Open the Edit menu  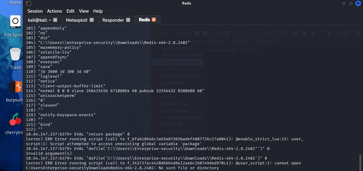[71, 11]
